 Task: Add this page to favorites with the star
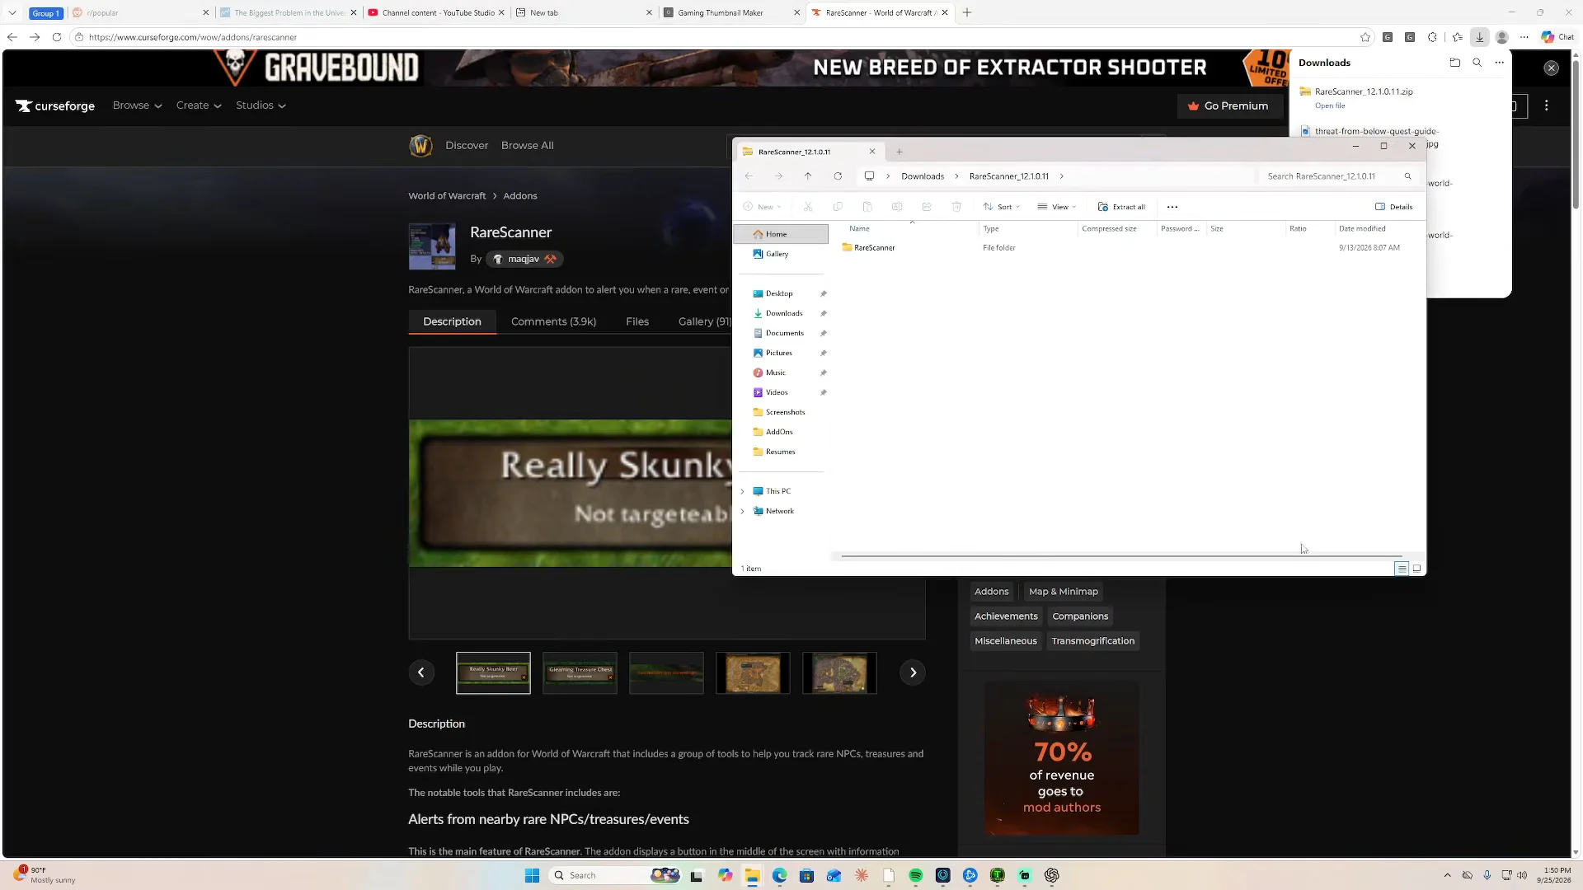pyautogui.click(x=1365, y=37)
